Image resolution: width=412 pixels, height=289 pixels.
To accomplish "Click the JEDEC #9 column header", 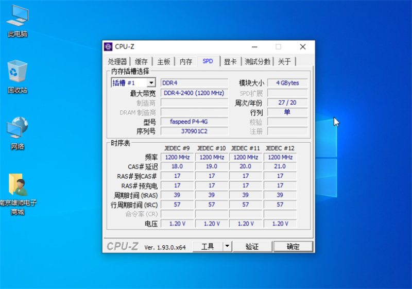I will coord(177,148).
